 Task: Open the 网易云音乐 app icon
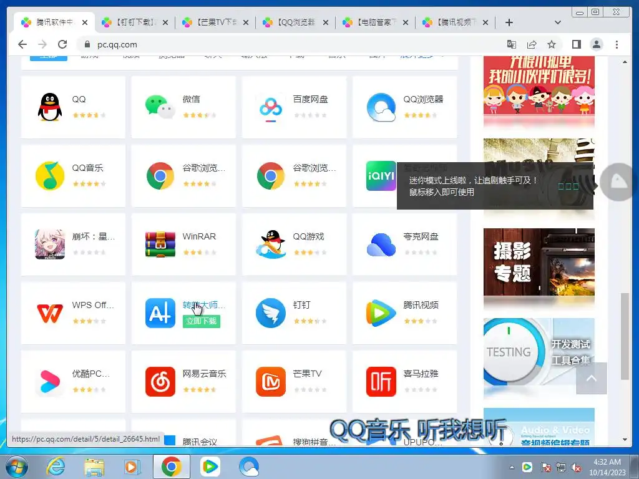[160, 382]
